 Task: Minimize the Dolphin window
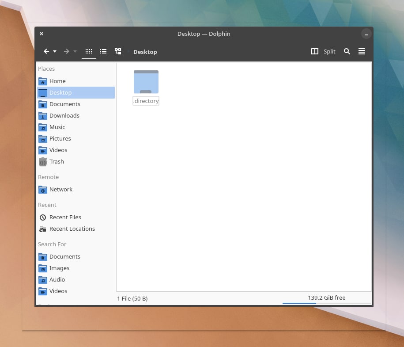tap(366, 34)
